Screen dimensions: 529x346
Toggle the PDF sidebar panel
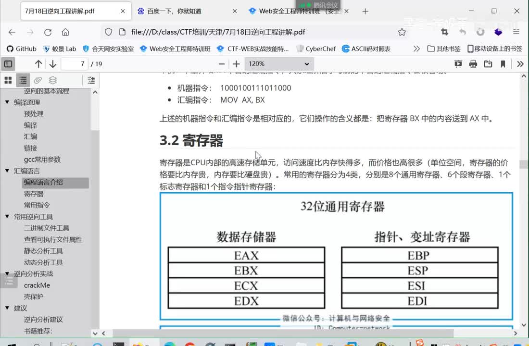[x=8, y=64]
